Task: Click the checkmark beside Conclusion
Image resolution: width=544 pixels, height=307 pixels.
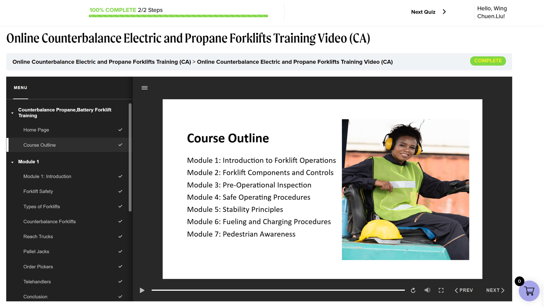Action: tap(120, 296)
